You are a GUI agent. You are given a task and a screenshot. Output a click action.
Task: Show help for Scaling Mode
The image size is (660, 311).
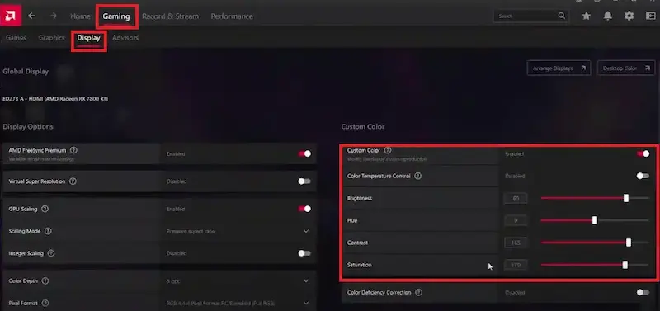pyautogui.click(x=48, y=232)
